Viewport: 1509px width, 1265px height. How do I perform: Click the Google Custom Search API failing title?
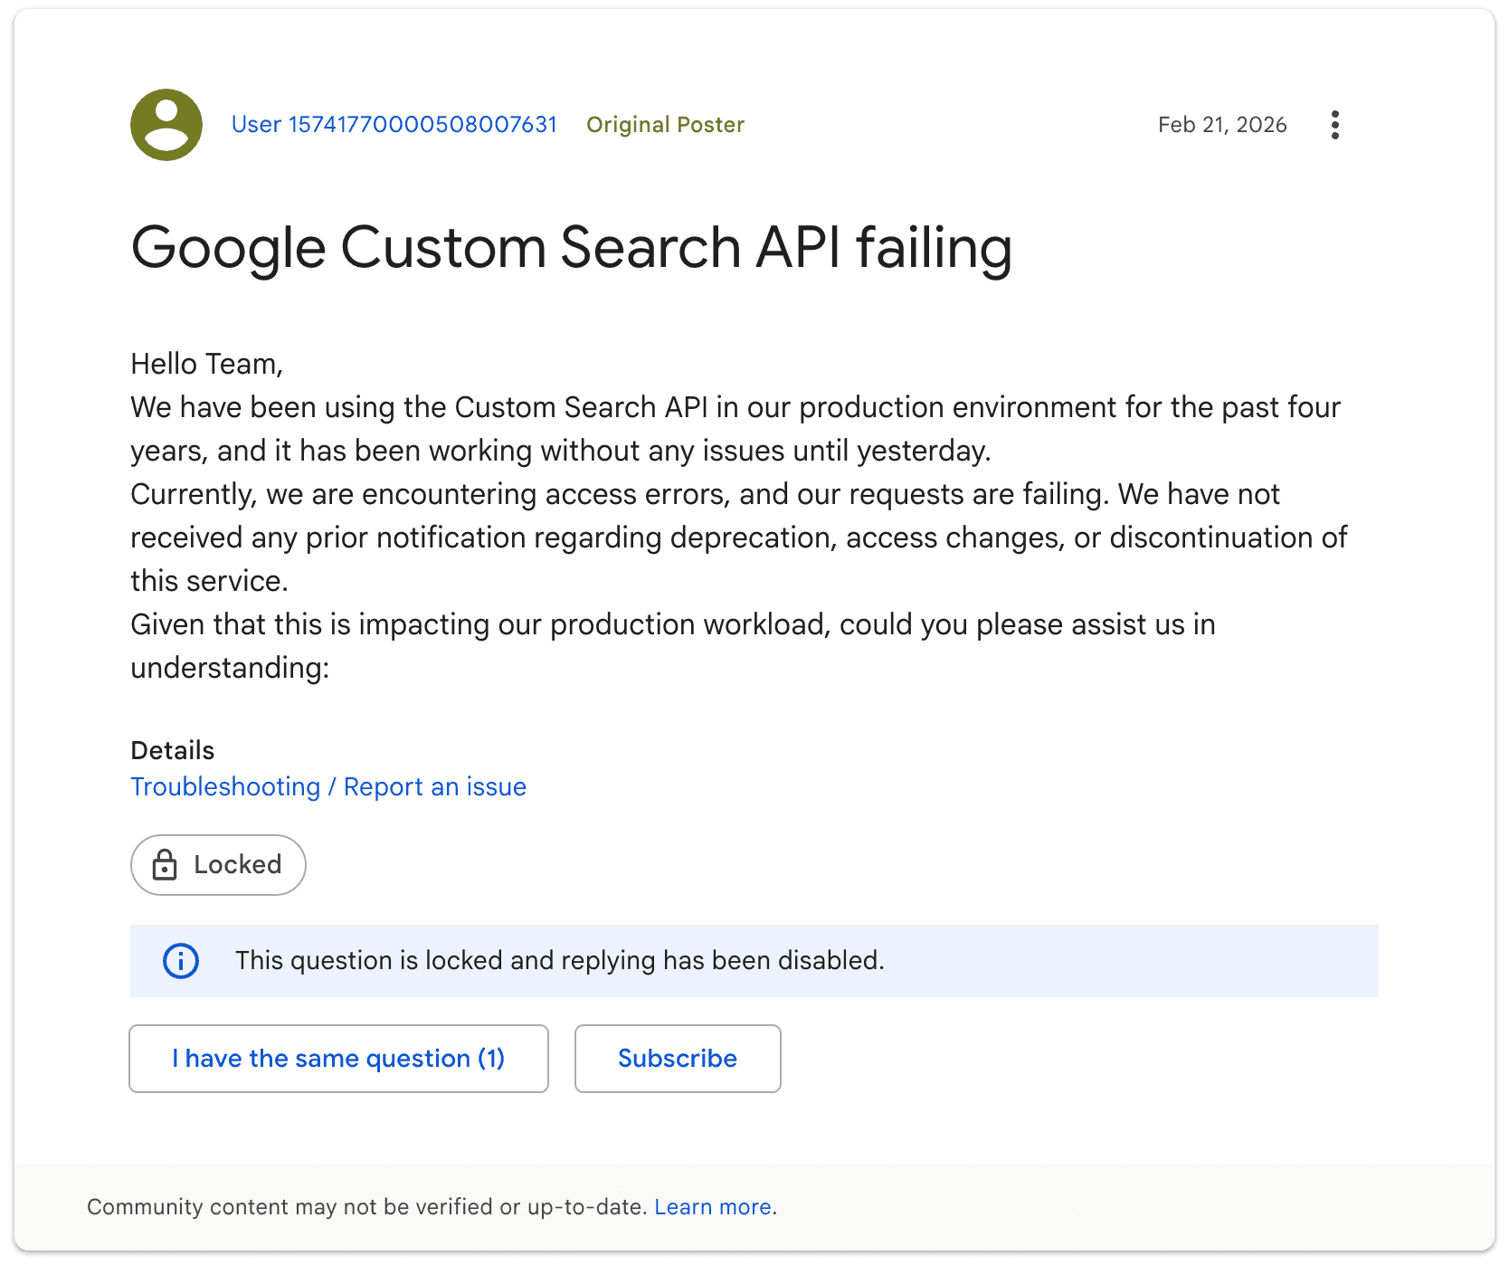click(x=572, y=248)
